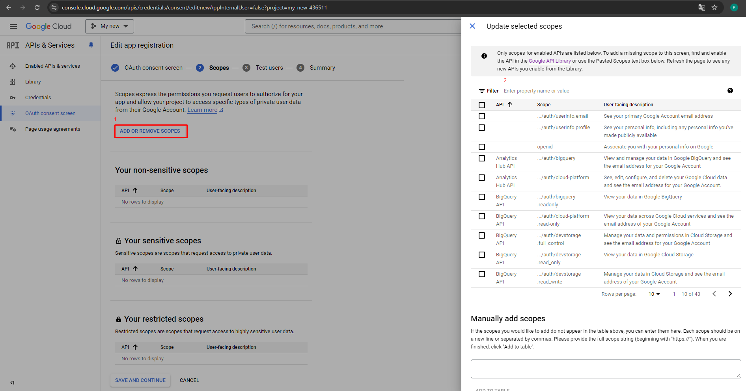Screen dimensions: 746x391
Task: Go back using browser back arrow
Action: [x=9, y=7]
